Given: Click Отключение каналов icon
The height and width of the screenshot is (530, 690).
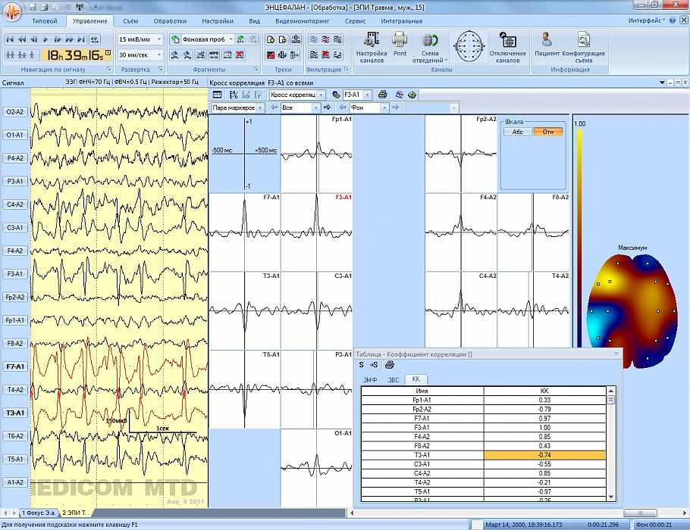Looking at the screenshot, I should 507,46.
